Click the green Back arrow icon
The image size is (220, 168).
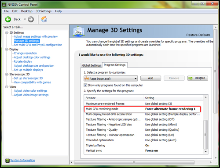8,19
